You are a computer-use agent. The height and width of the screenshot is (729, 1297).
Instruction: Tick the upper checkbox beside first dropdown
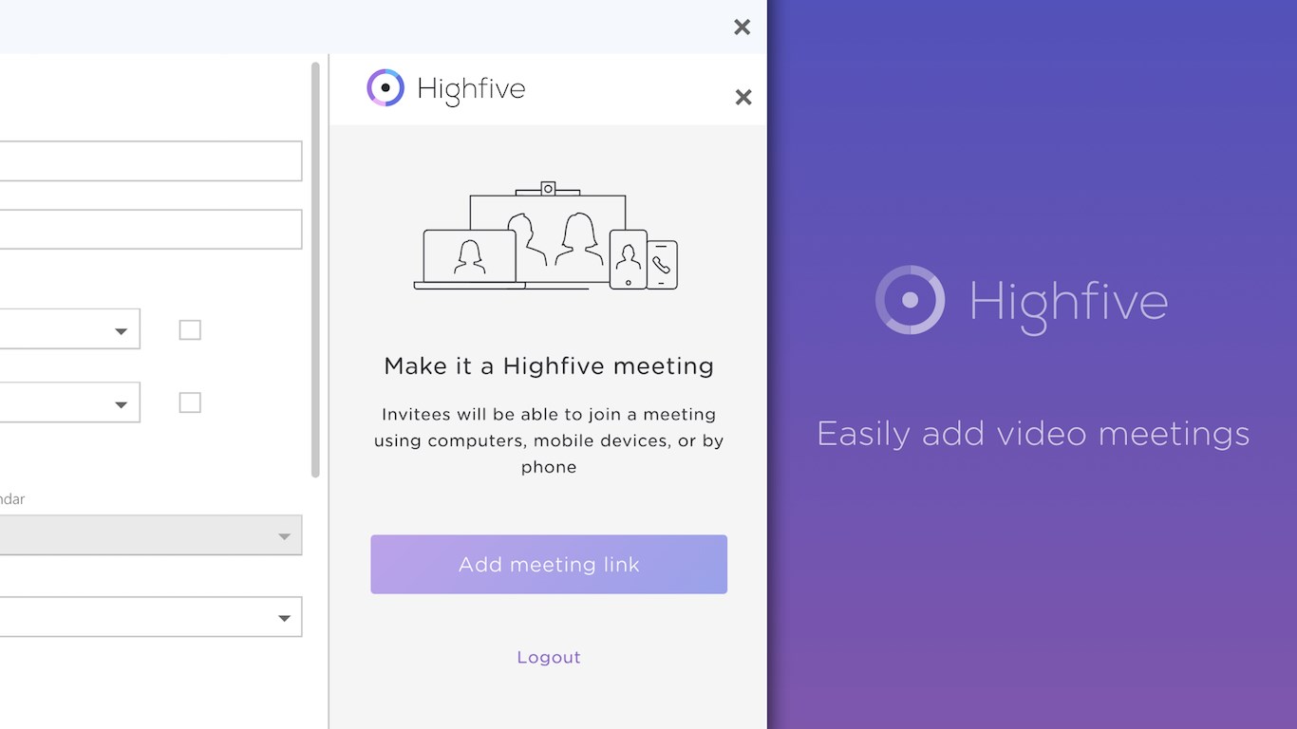point(190,329)
